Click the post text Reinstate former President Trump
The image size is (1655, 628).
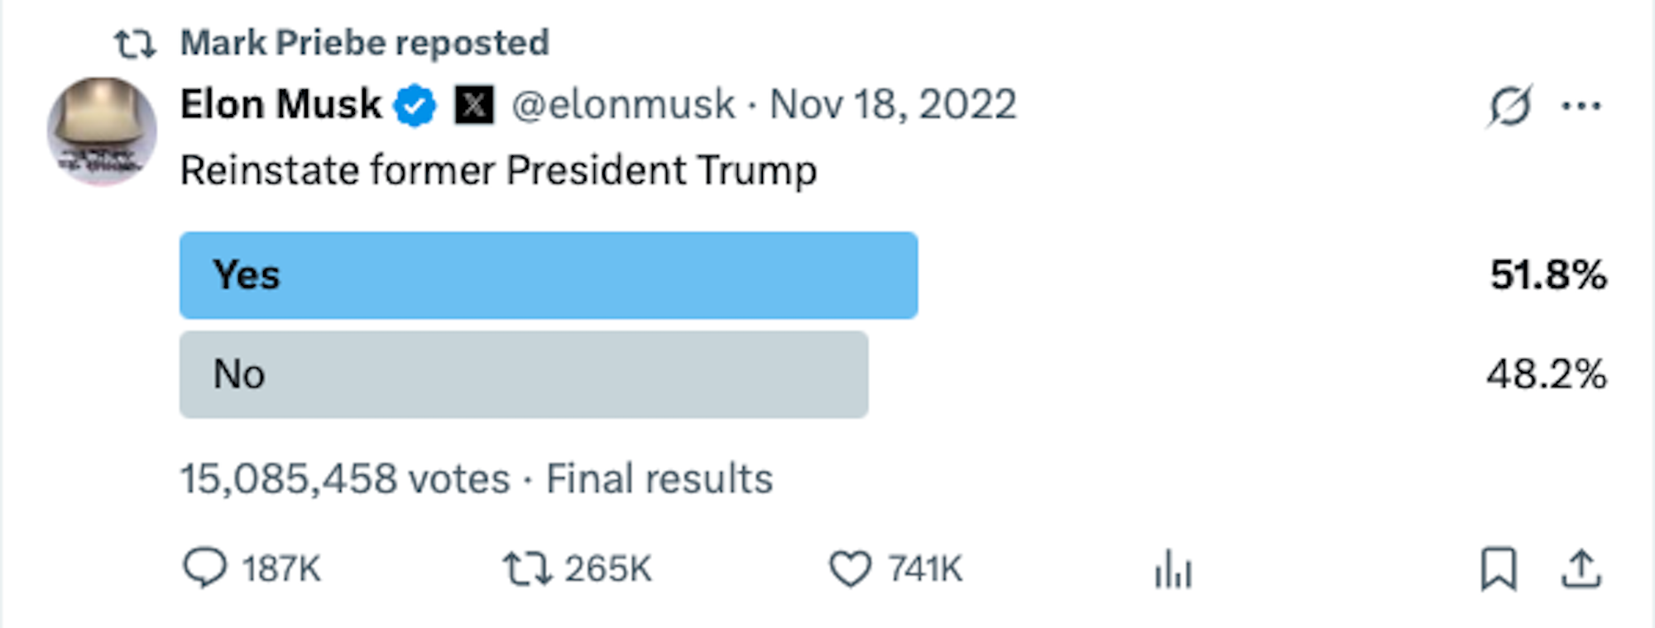tap(498, 170)
